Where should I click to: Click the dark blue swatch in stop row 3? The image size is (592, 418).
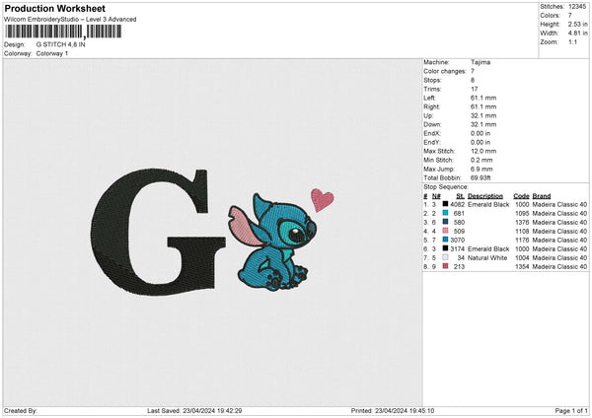tap(446, 222)
